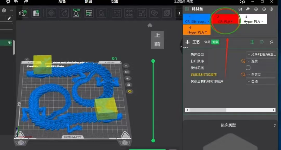Screen dimensions: 281x150
Task: Open the 其他层的耗材打印顺序 dropdown
Action: click(x=261, y=81)
